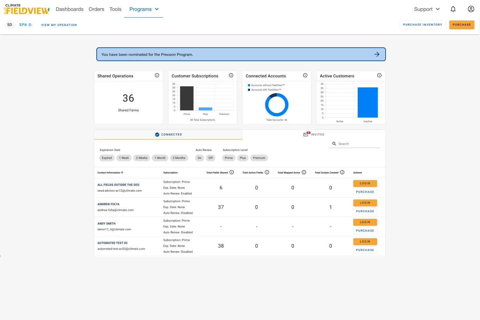The width and height of the screenshot is (480, 320).
Task: Open All Fields Outside The Geo contact
Action: (118, 185)
